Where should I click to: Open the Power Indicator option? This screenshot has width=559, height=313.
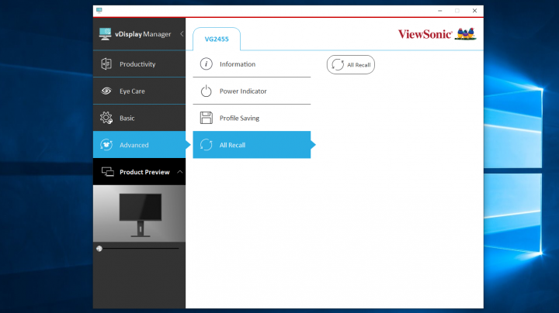(252, 91)
